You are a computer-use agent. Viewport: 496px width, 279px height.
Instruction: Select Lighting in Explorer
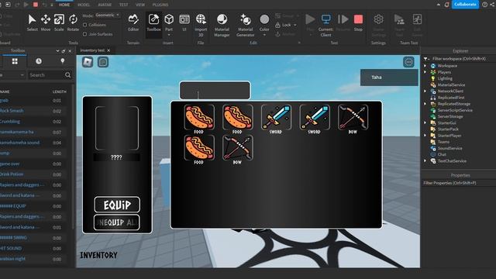[x=445, y=78]
